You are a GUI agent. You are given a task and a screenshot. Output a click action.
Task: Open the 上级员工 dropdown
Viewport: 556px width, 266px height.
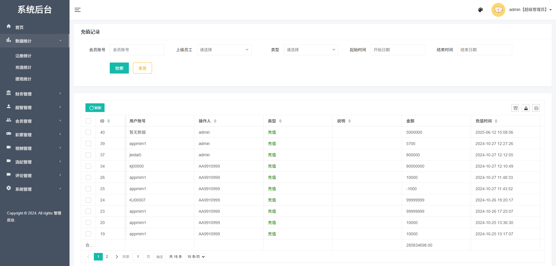pyautogui.click(x=224, y=49)
